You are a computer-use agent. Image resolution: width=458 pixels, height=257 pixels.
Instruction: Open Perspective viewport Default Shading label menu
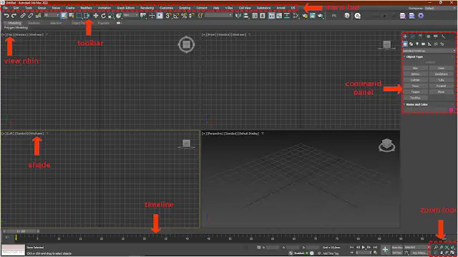(248, 133)
